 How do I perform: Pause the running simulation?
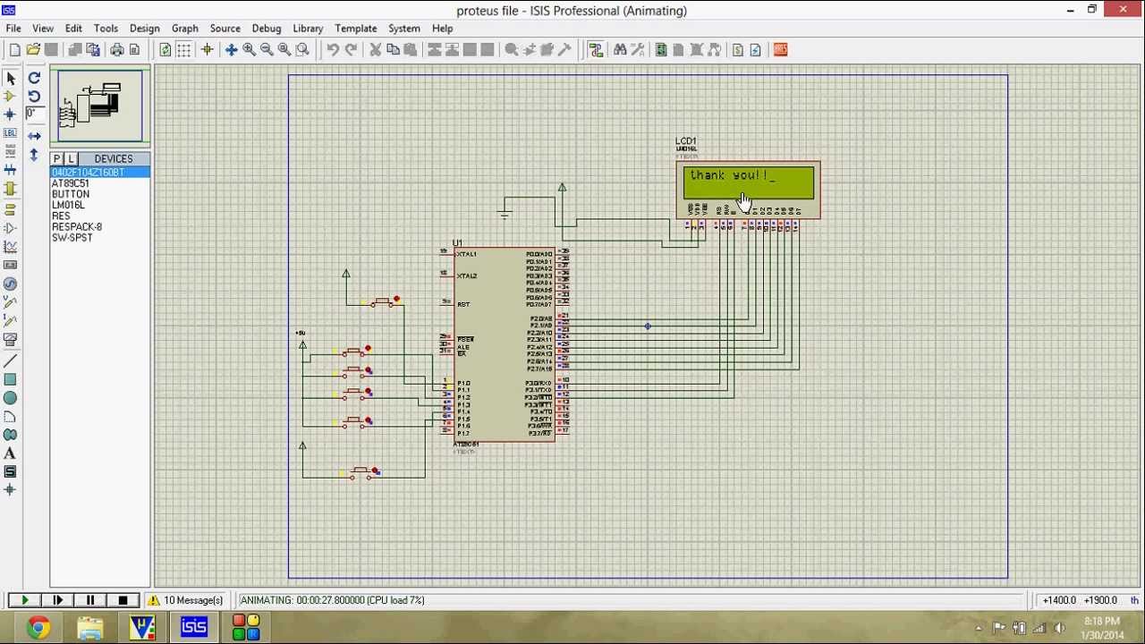[90, 600]
